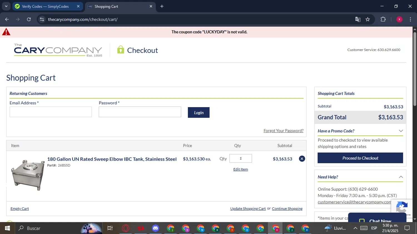Click the green checkout lock icon
Viewport: 417px width, 234px height.
coord(120,50)
